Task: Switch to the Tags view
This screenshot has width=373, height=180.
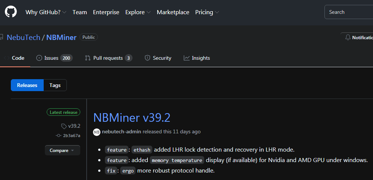Action: pyautogui.click(x=55, y=85)
